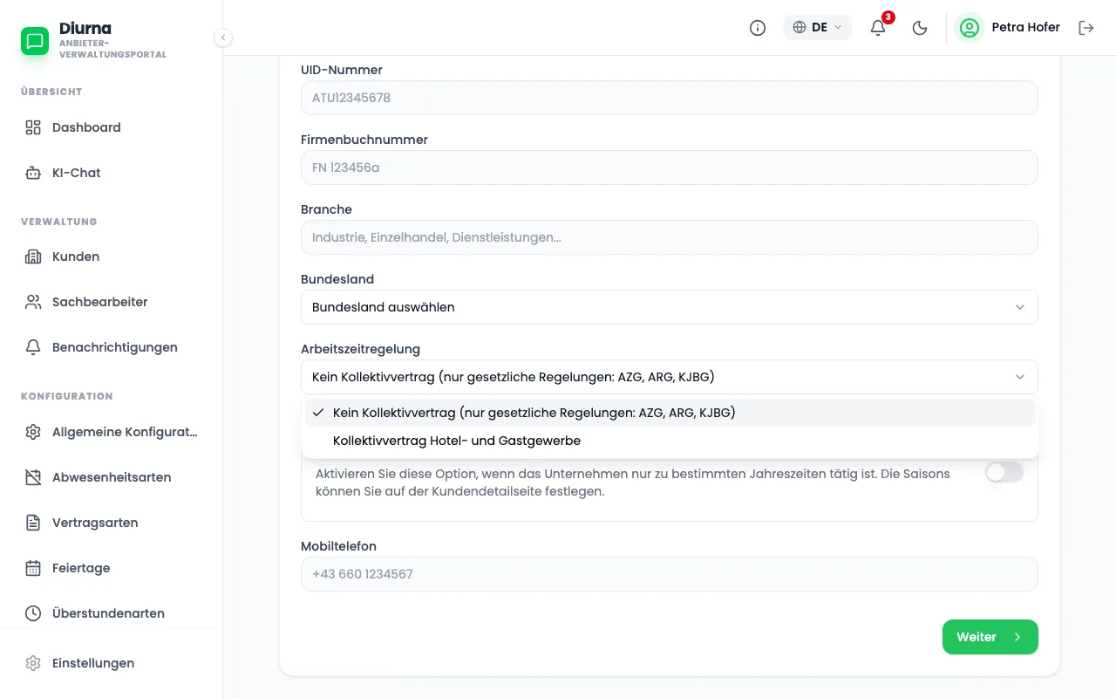Click the Diurna logo icon

click(35, 41)
